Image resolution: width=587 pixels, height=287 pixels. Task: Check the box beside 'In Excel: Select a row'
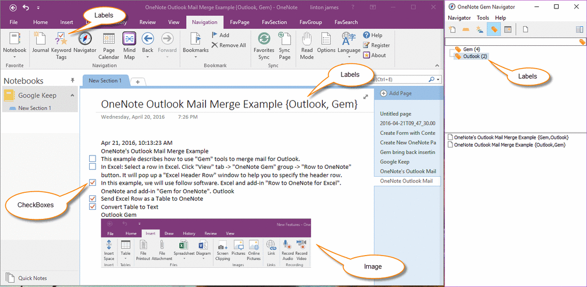[x=92, y=166]
